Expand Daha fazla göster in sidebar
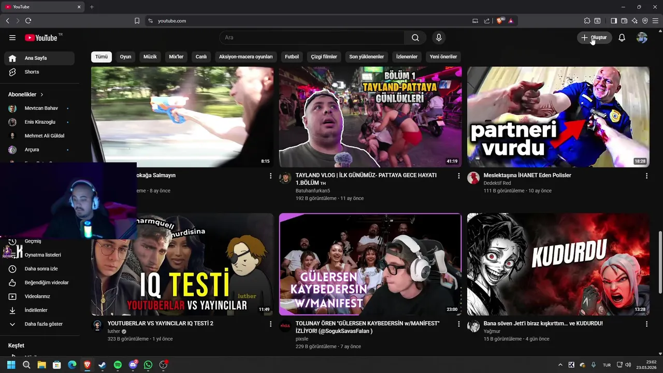Image resolution: width=663 pixels, height=373 pixels. [x=39, y=324]
